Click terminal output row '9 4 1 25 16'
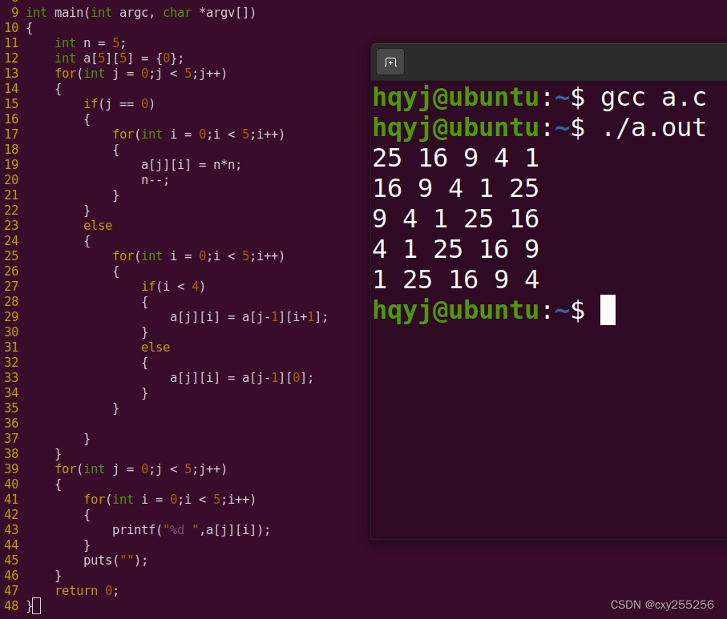 455,219
